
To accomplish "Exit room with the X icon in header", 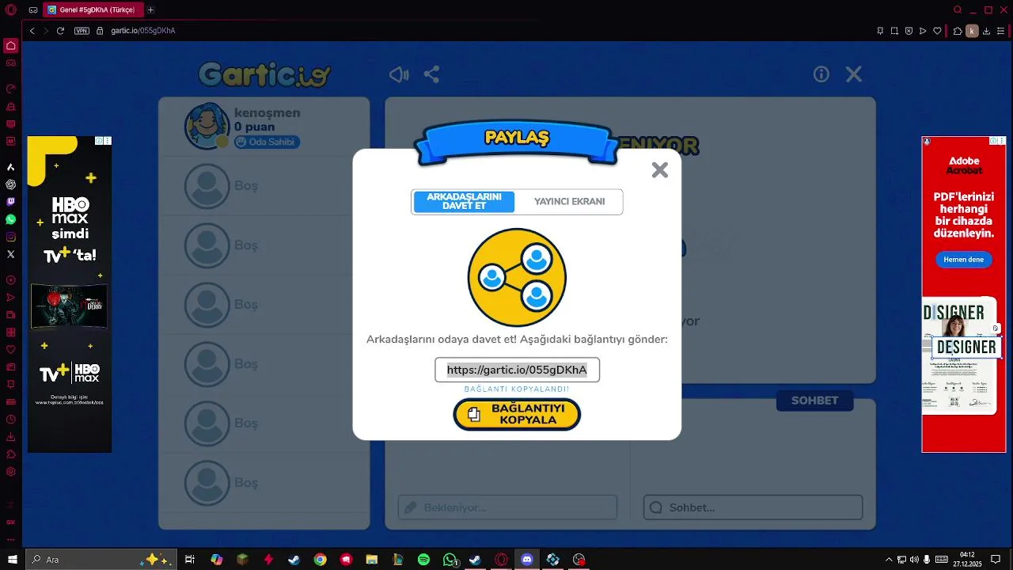I will click(854, 74).
